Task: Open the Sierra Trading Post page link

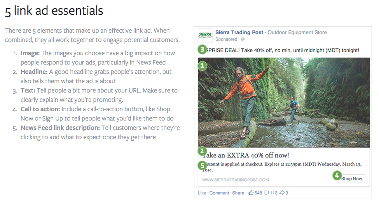Action: click(239, 32)
